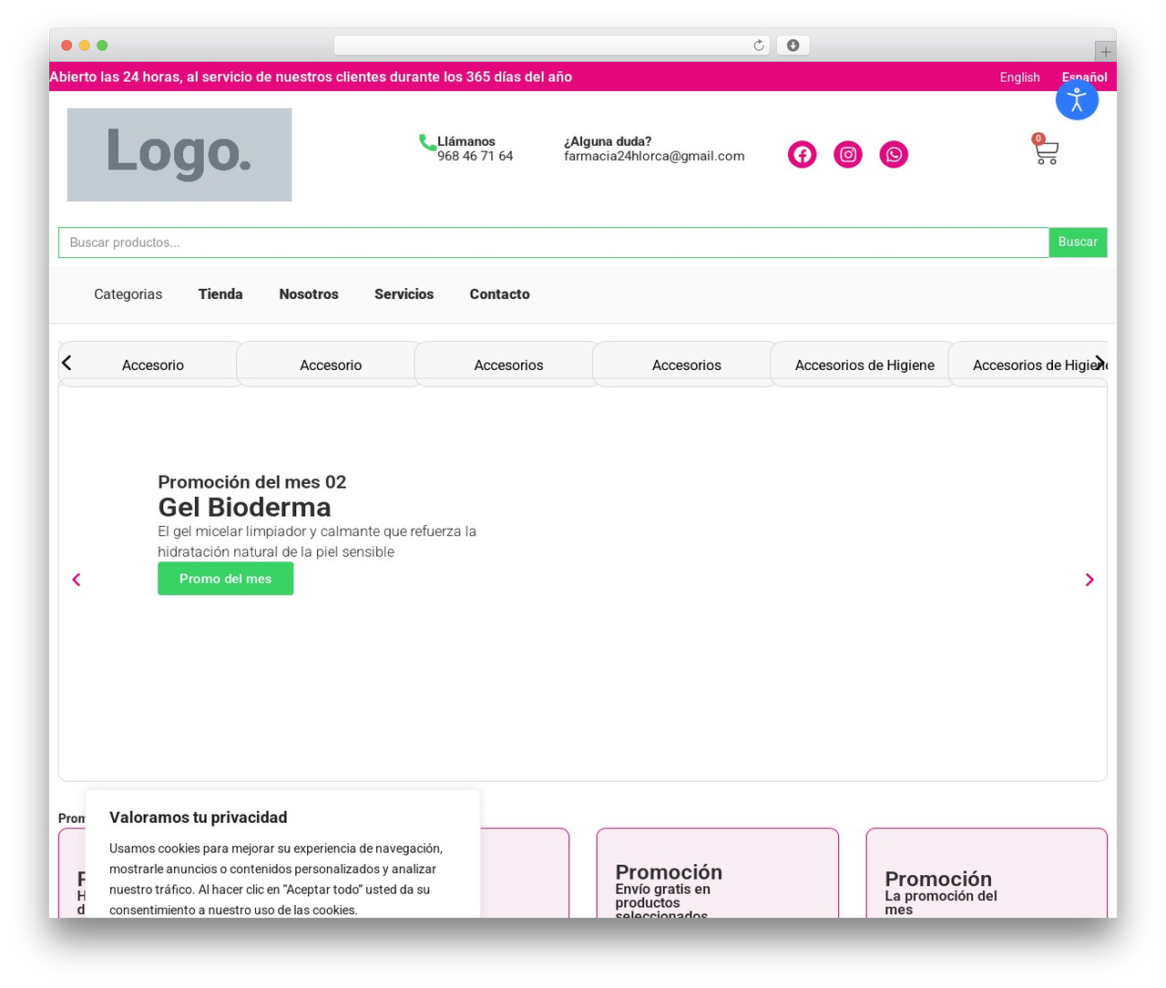Click the browser download icon
Screen dimensions: 1166x988
click(x=793, y=46)
